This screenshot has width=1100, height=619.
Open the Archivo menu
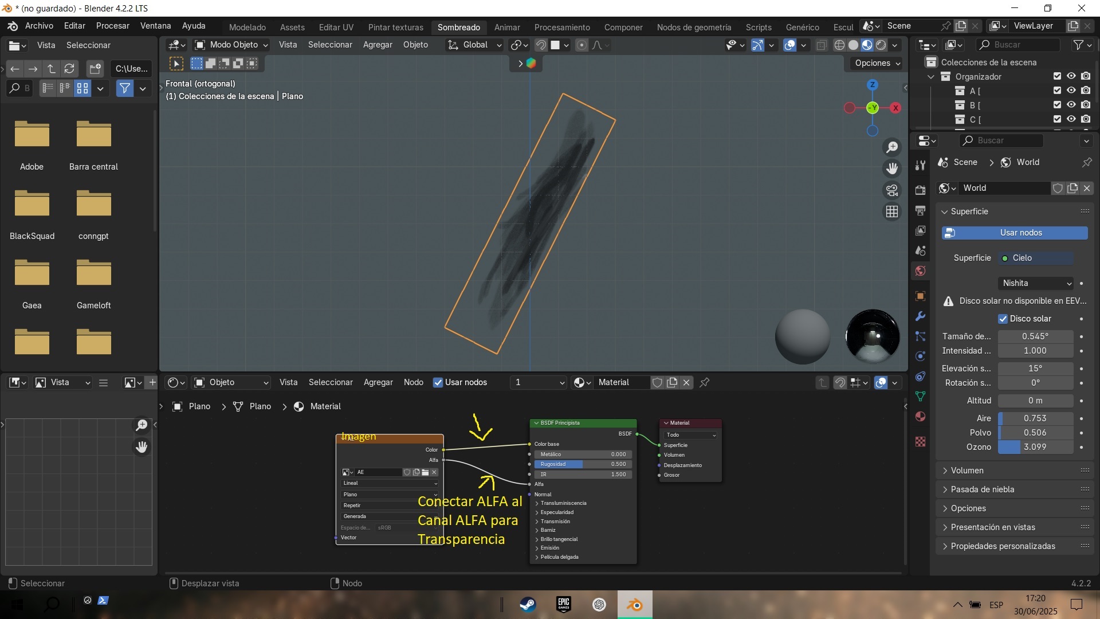[x=39, y=26]
